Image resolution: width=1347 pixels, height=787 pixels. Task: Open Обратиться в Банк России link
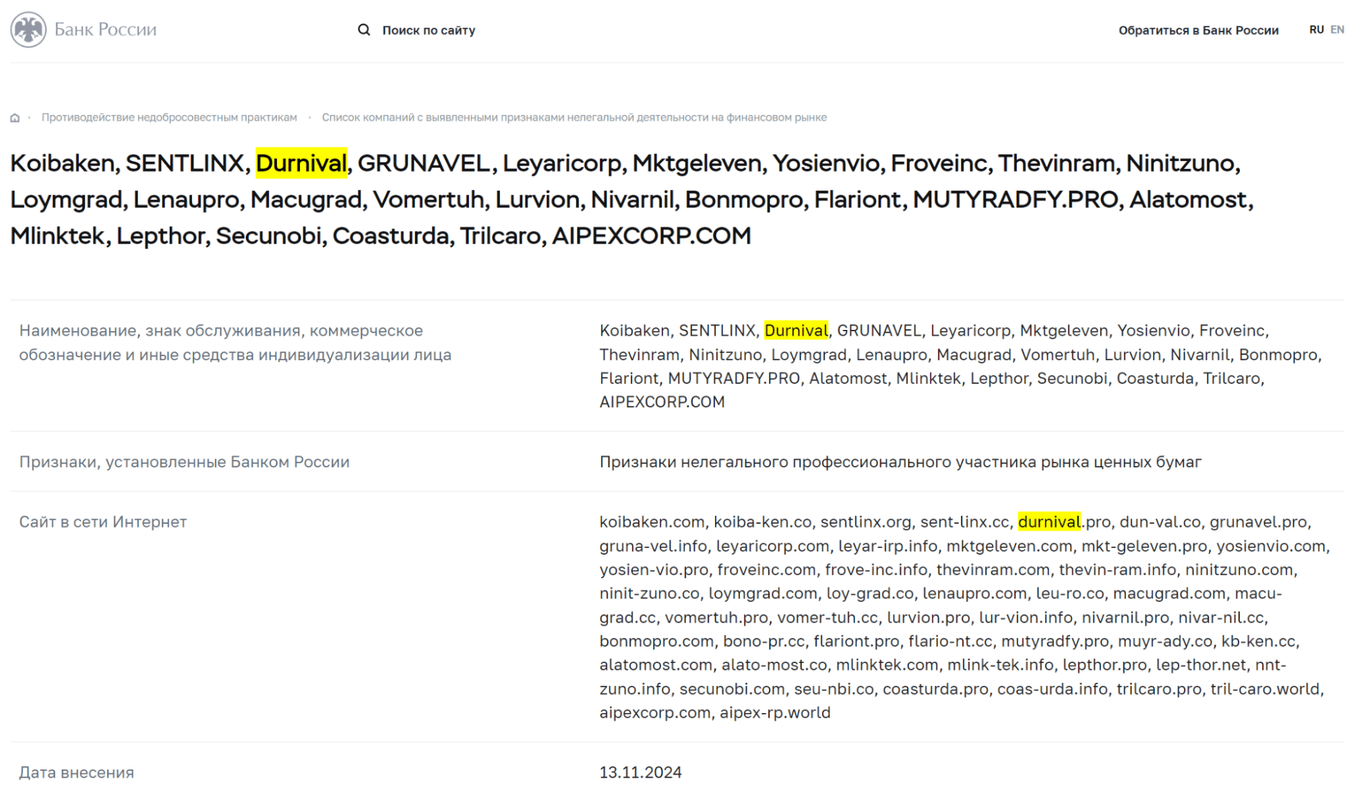(x=1198, y=30)
